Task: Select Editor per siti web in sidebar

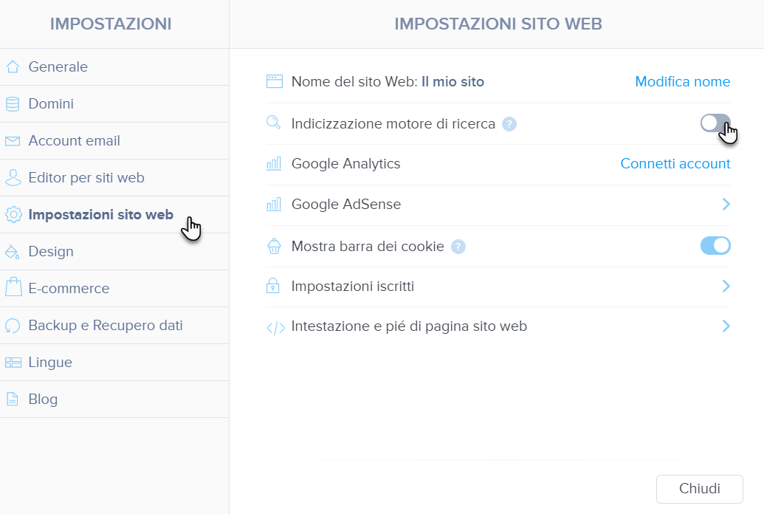Action: point(114,178)
